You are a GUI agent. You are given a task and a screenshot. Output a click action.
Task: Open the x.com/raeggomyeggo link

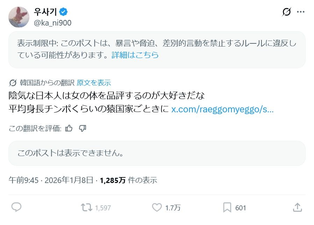pyautogui.click(x=222, y=109)
